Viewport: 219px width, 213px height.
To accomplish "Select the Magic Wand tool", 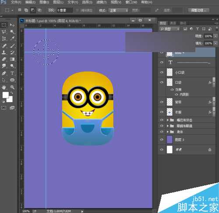I will 12,32.
